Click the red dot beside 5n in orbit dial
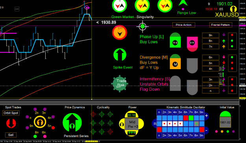 coord(53,128)
